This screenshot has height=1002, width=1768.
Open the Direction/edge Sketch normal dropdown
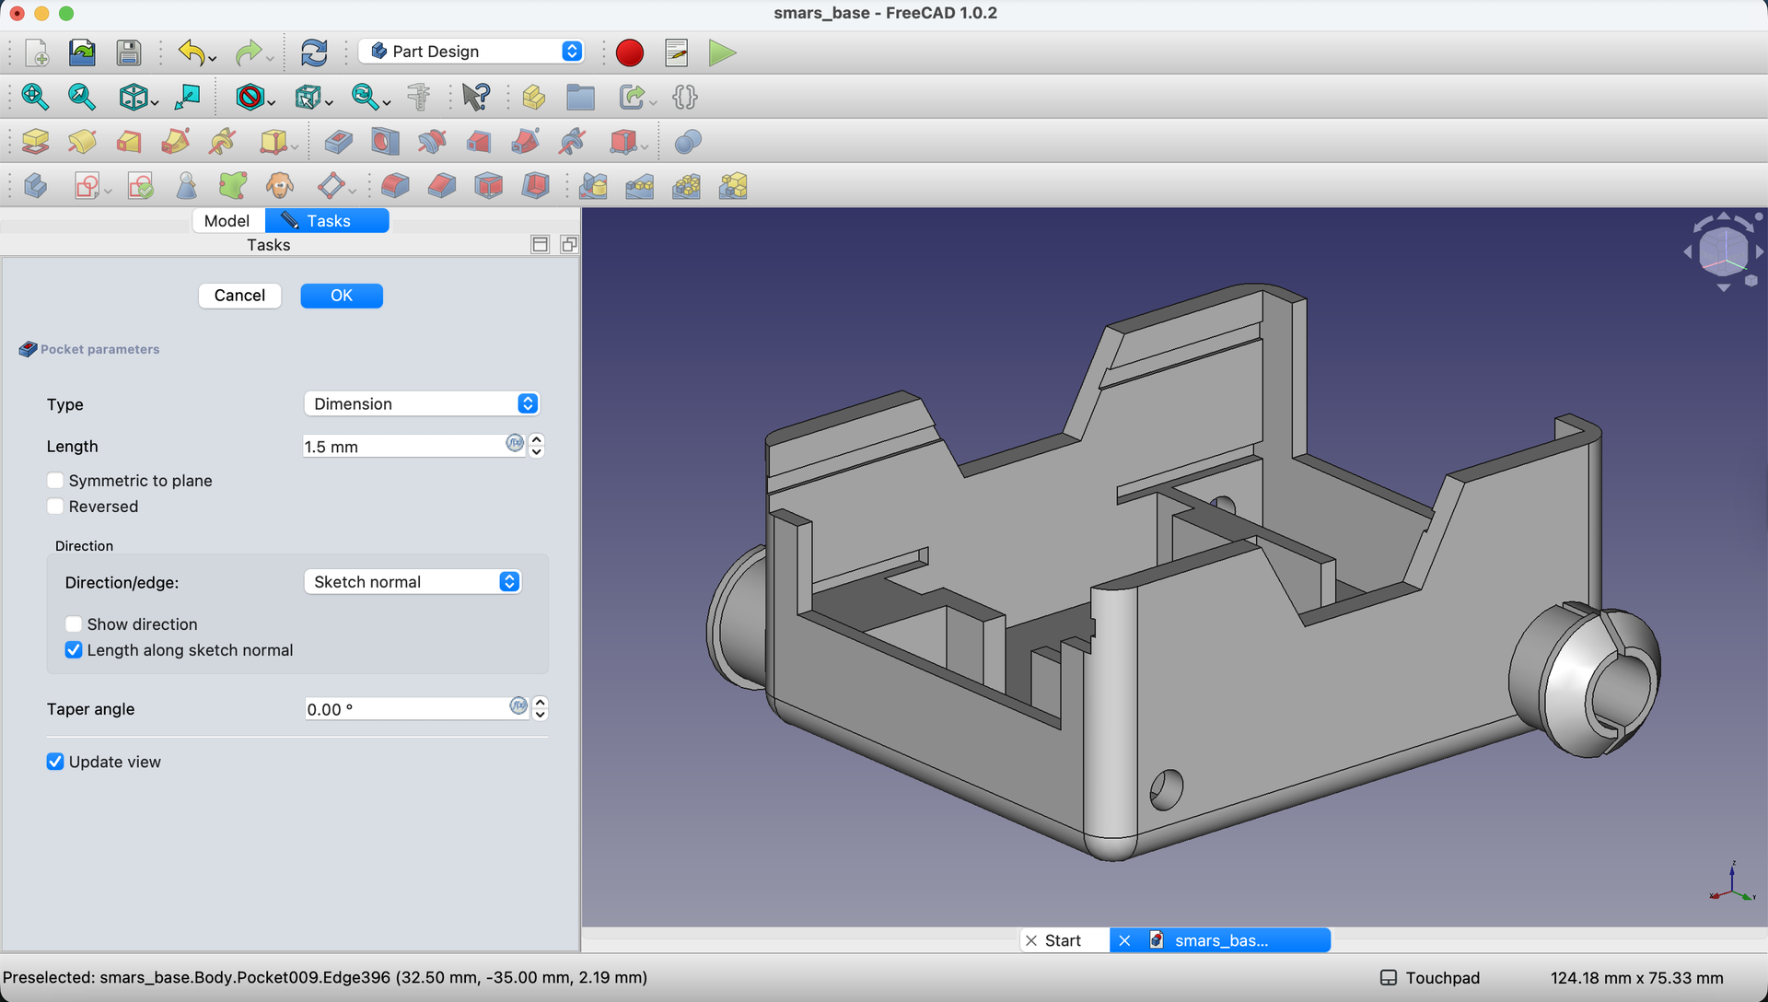pyautogui.click(x=413, y=582)
